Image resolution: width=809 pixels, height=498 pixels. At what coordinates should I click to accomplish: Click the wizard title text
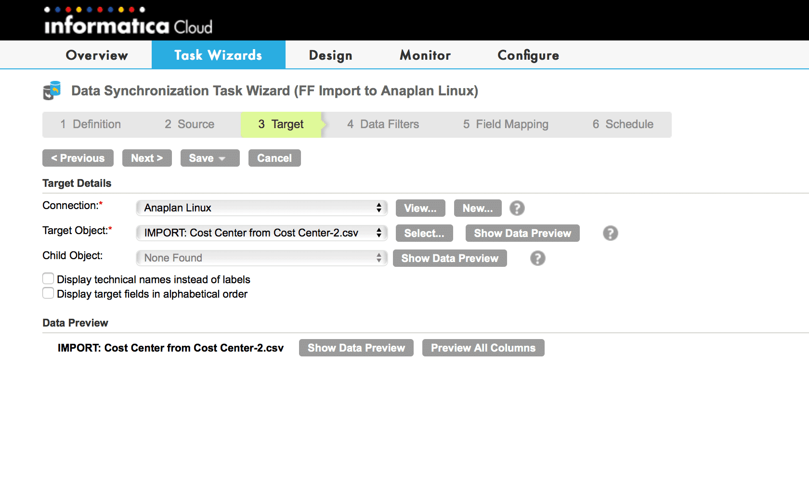274,91
